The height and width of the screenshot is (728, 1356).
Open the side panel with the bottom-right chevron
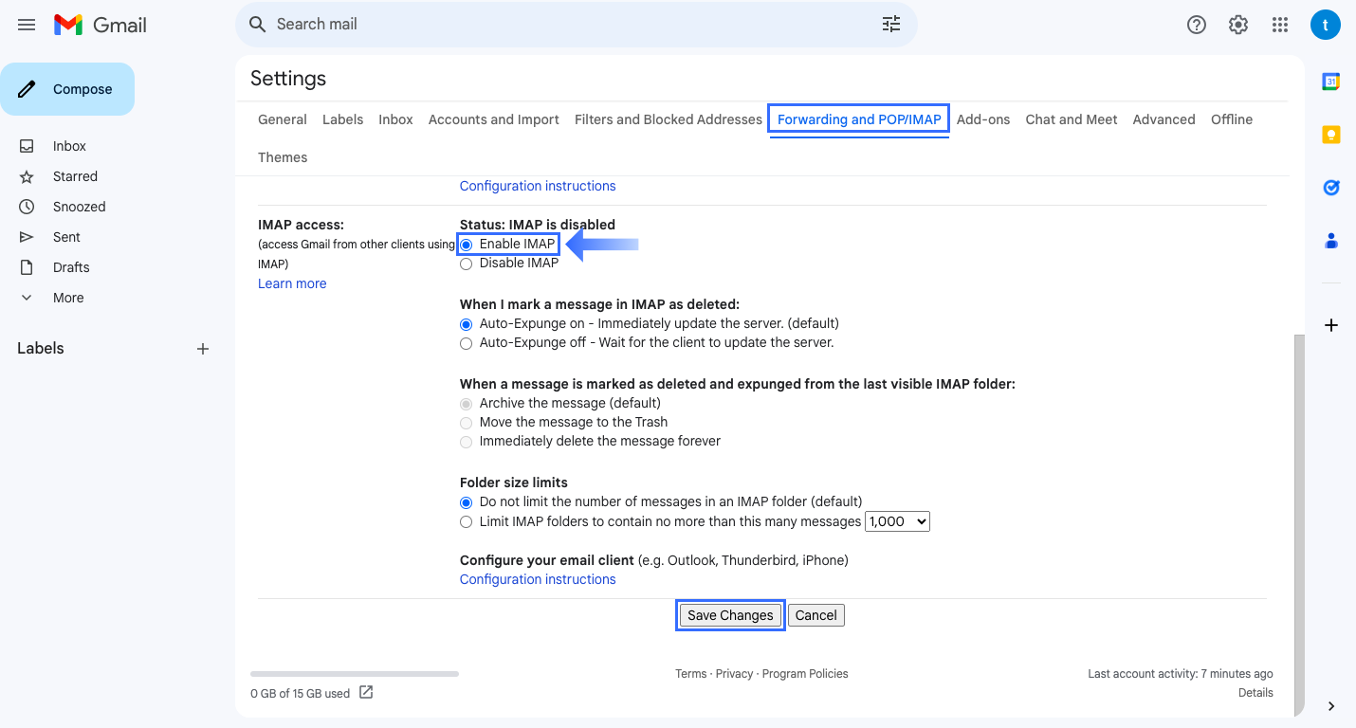1330,705
